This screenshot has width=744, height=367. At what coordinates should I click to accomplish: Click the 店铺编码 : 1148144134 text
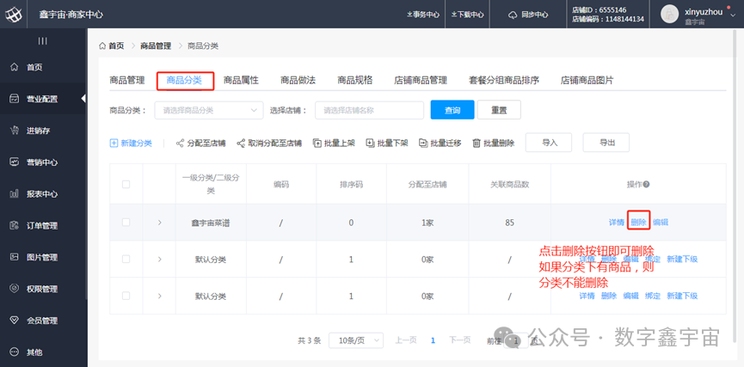coord(608,20)
